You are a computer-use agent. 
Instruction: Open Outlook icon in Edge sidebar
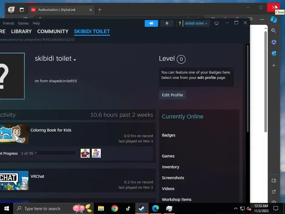click(274, 53)
